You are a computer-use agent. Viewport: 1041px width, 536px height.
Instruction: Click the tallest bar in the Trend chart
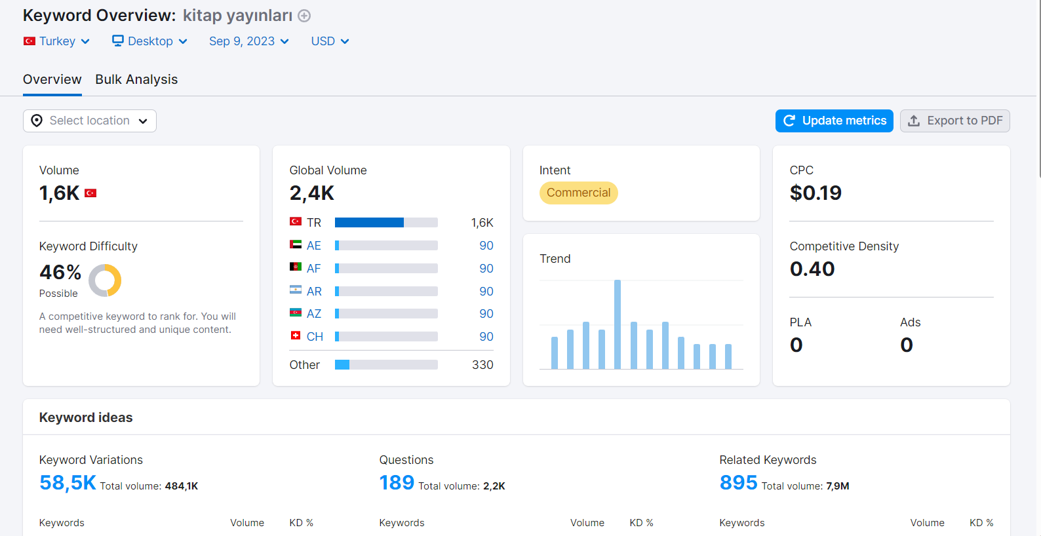pyautogui.click(x=618, y=324)
